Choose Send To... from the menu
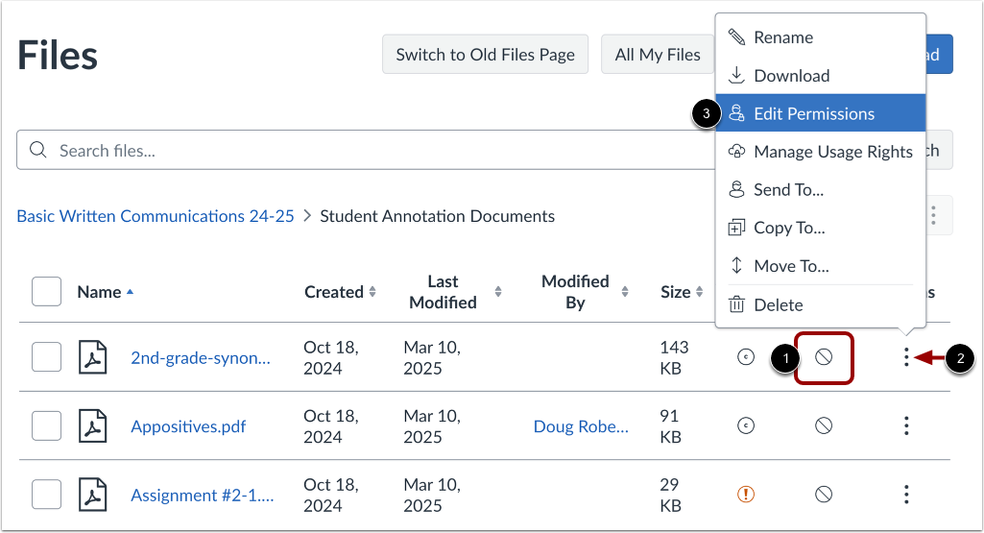The height and width of the screenshot is (533, 984). tap(820, 189)
